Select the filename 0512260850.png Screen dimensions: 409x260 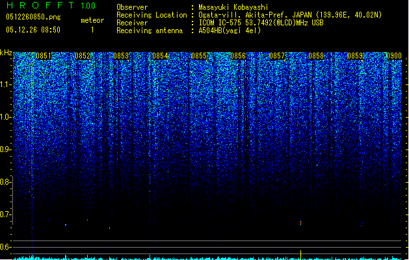point(33,17)
